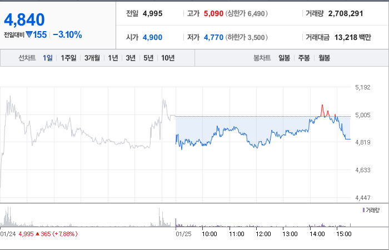The image size is (389, 250).
Task: Click the 거래량 value 2,708,291
Action: pyautogui.click(x=346, y=13)
